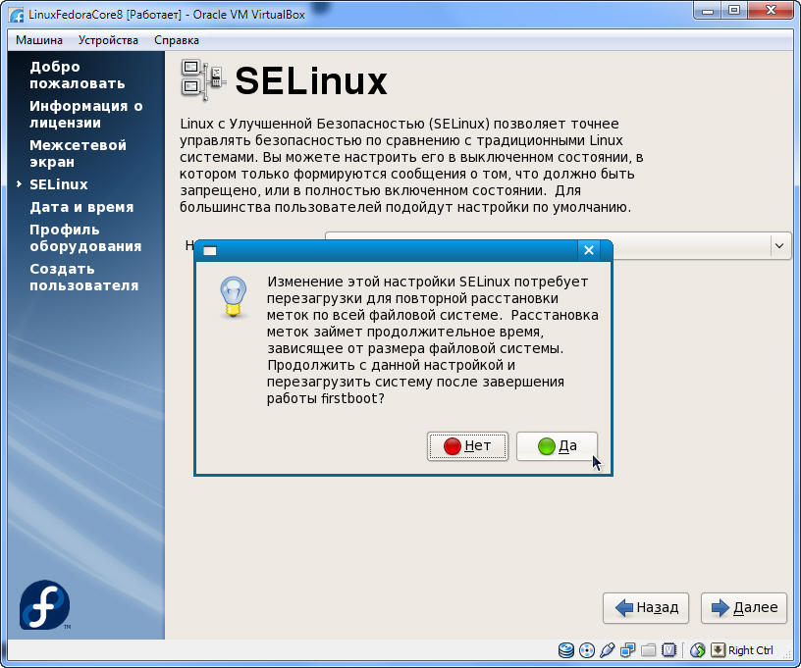Maximize the VirtualBox window
The image size is (801, 668).
tap(733, 11)
